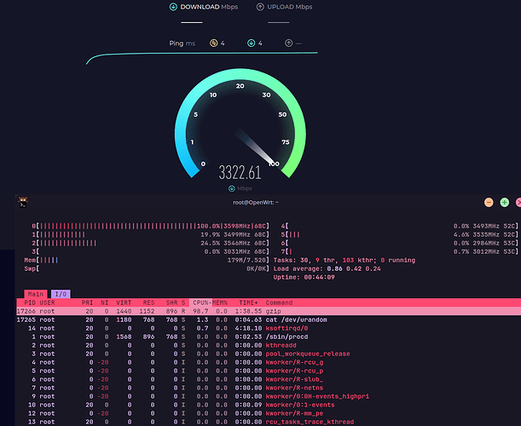The width and height of the screenshot is (521, 426).
Task: Click the Uptime 00:44:09 readout
Action: point(304,277)
